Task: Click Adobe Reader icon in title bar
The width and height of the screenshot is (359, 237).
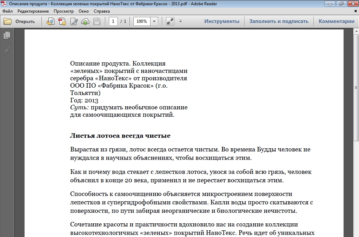Action: pos(4,4)
